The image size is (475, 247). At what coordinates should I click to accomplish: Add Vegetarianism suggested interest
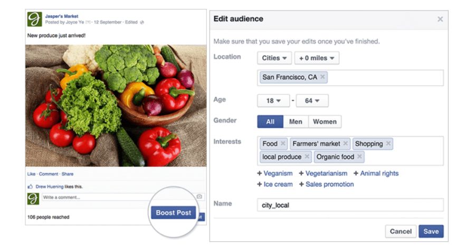point(323,173)
